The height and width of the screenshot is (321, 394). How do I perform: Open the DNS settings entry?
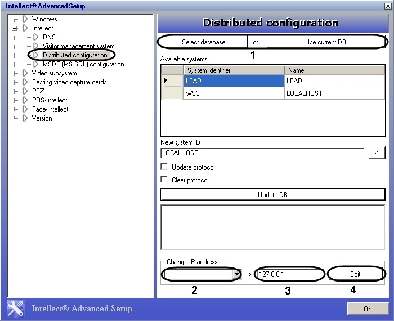(49, 37)
